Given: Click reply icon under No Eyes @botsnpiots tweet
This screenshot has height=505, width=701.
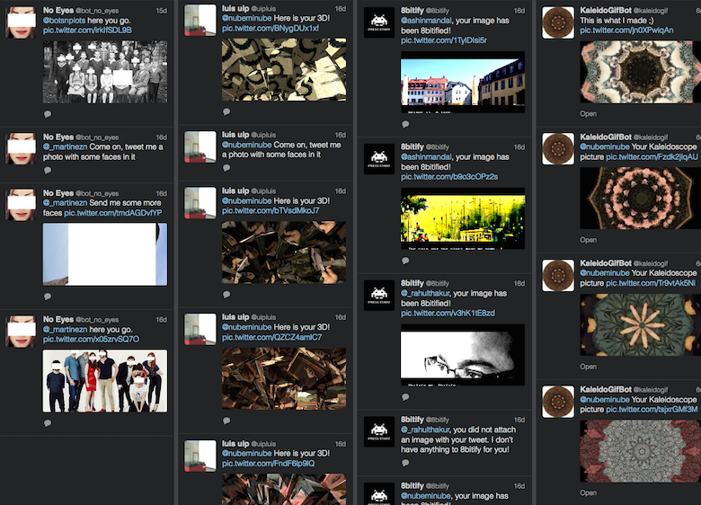Looking at the screenshot, I should [48, 114].
